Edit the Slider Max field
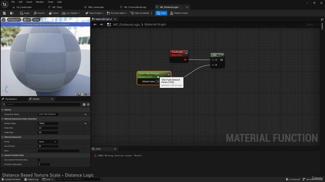 coord(48,132)
